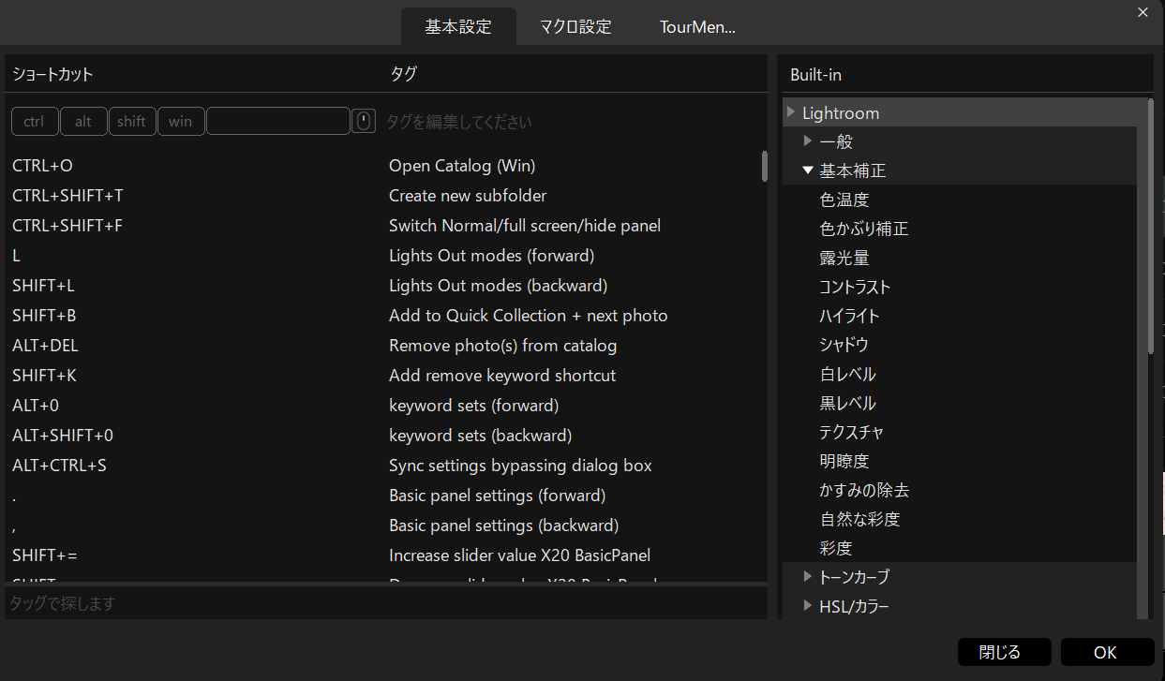This screenshot has height=681, width=1165.
Task: Select the SHIFT+L shortcut row
Action: coord(43,286)
